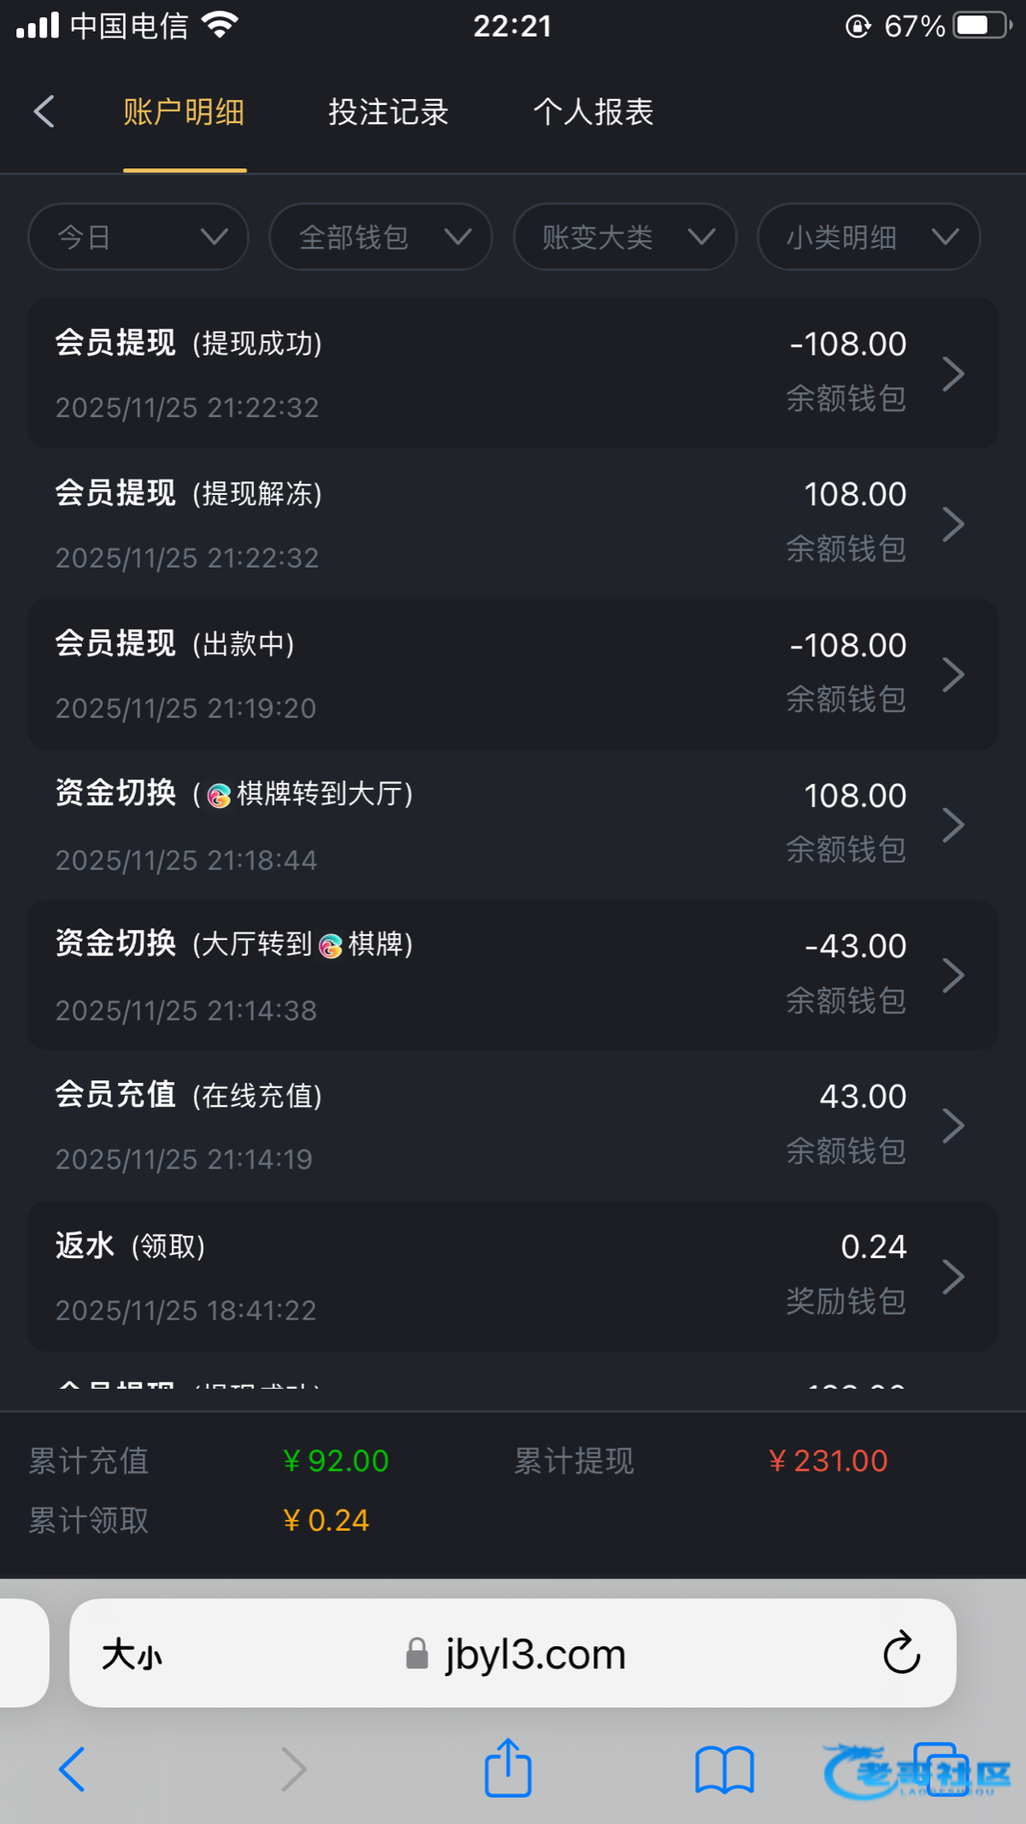Open the 返水 领取 0.24 record
1026x1824 pixels.
click(513, 1276)
